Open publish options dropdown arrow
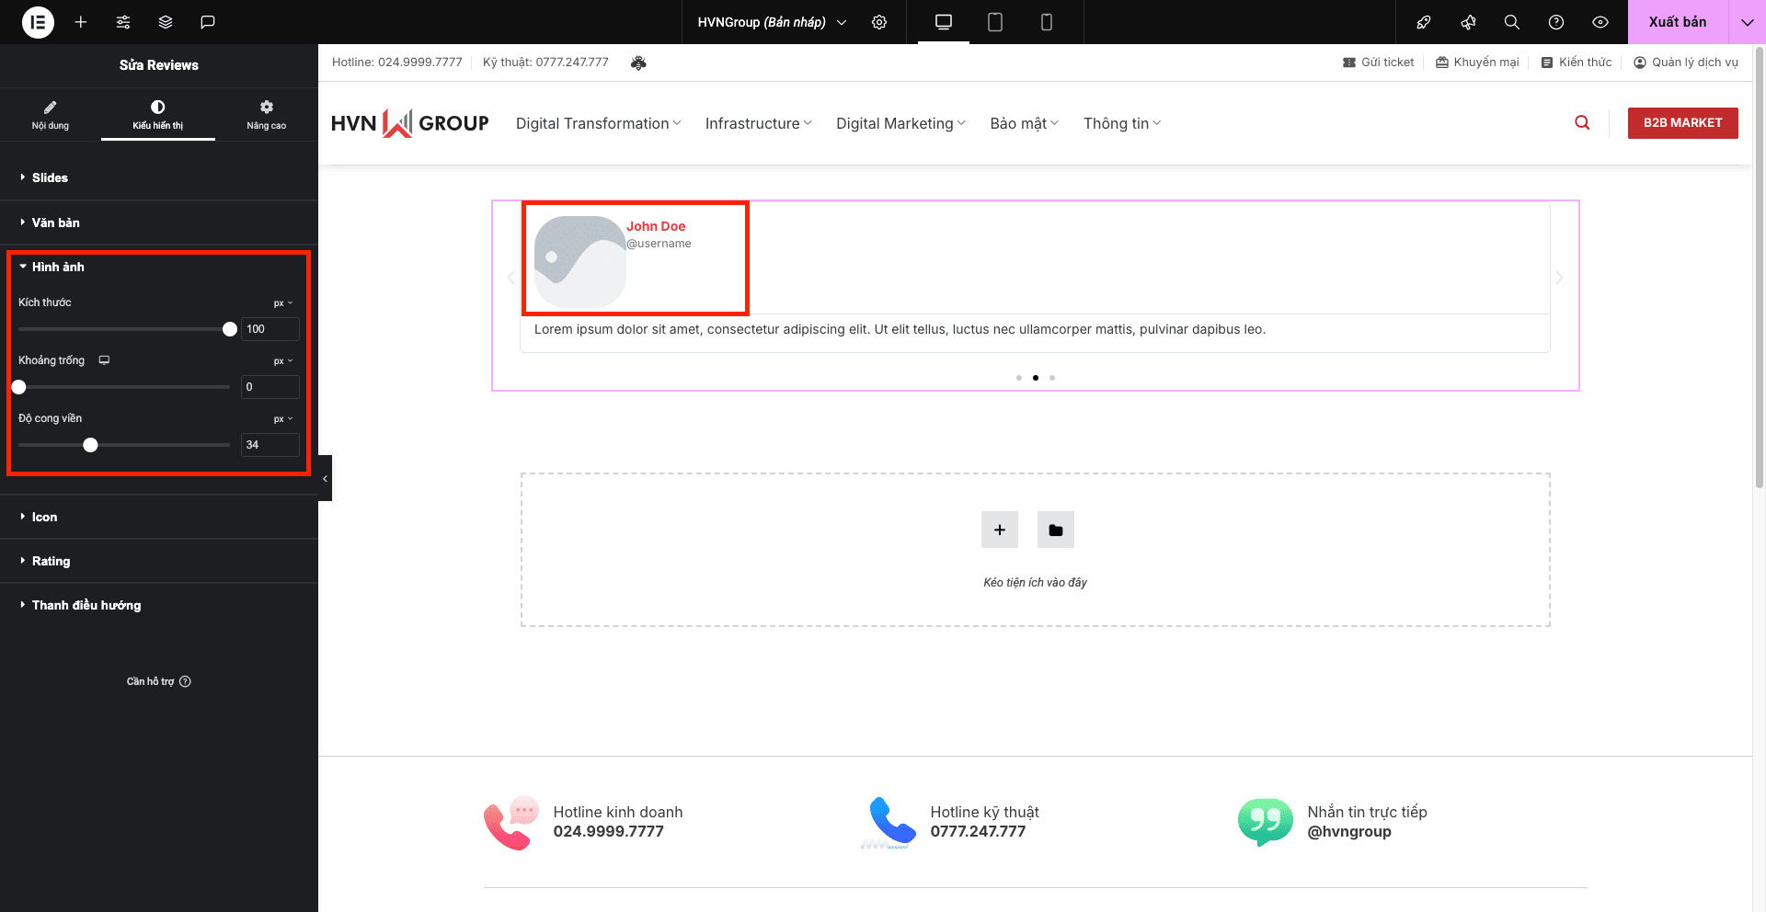The width and height of the screenshot is (1766, 912). point(1747,22)
